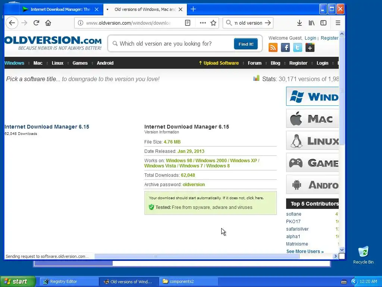Viewport: 382px width, 287px height.
Task: Open the Recycle Bin desktop icon
Action: pos(363,255)
